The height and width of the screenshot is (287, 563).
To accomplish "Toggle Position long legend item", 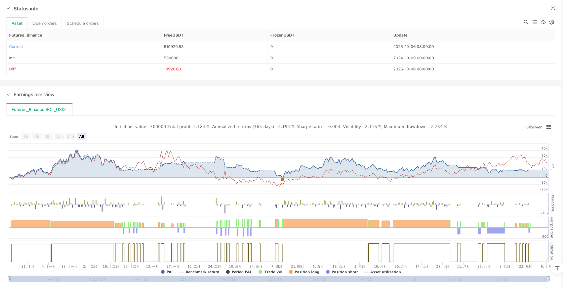I will point(304,272).
